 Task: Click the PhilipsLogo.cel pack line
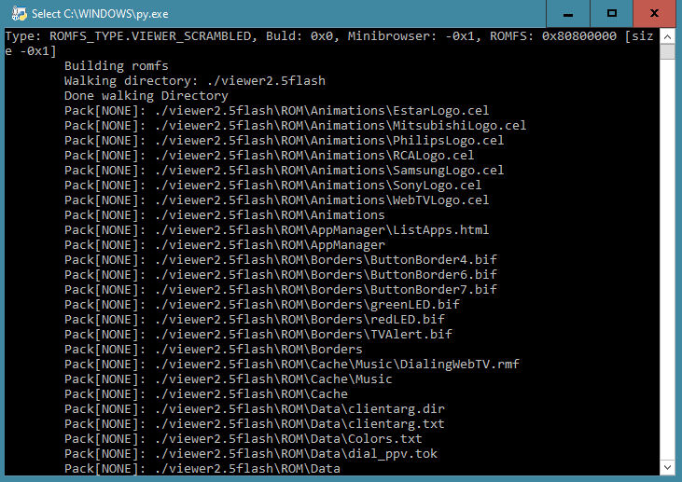click(284, 141)
